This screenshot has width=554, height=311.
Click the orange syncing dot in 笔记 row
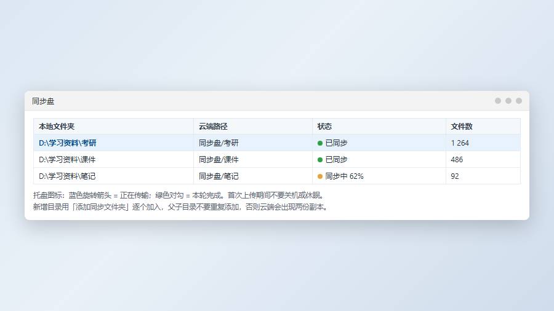point(320,176)
